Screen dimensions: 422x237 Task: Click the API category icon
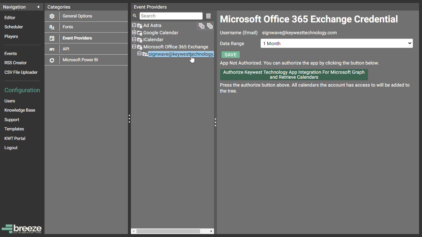point(52,49)
